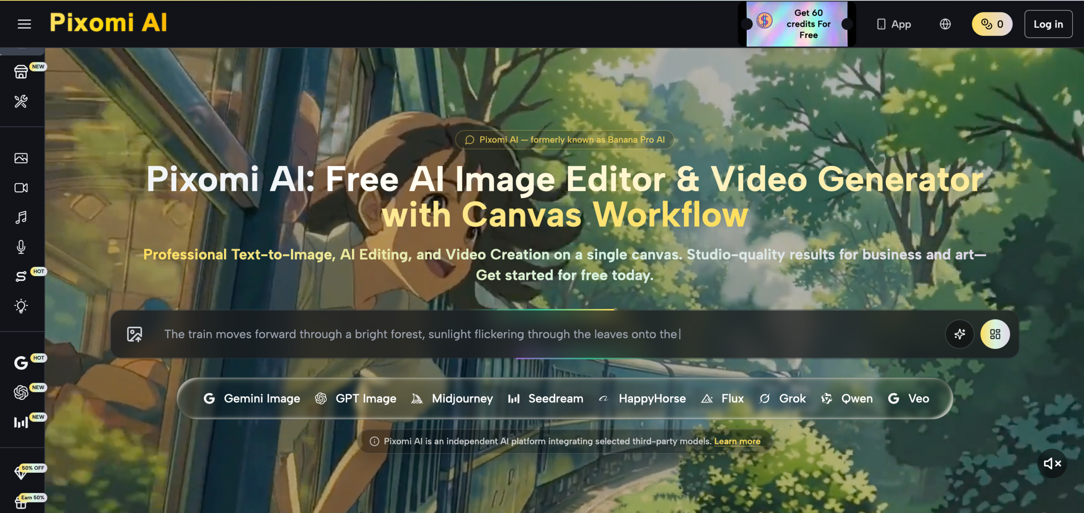1084x513 pixels.
Task: Click the Pixomi AI logo
Action: 108,22
